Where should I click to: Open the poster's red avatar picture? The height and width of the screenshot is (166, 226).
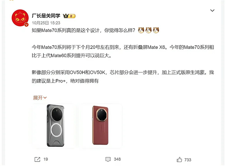click(20, 18)
